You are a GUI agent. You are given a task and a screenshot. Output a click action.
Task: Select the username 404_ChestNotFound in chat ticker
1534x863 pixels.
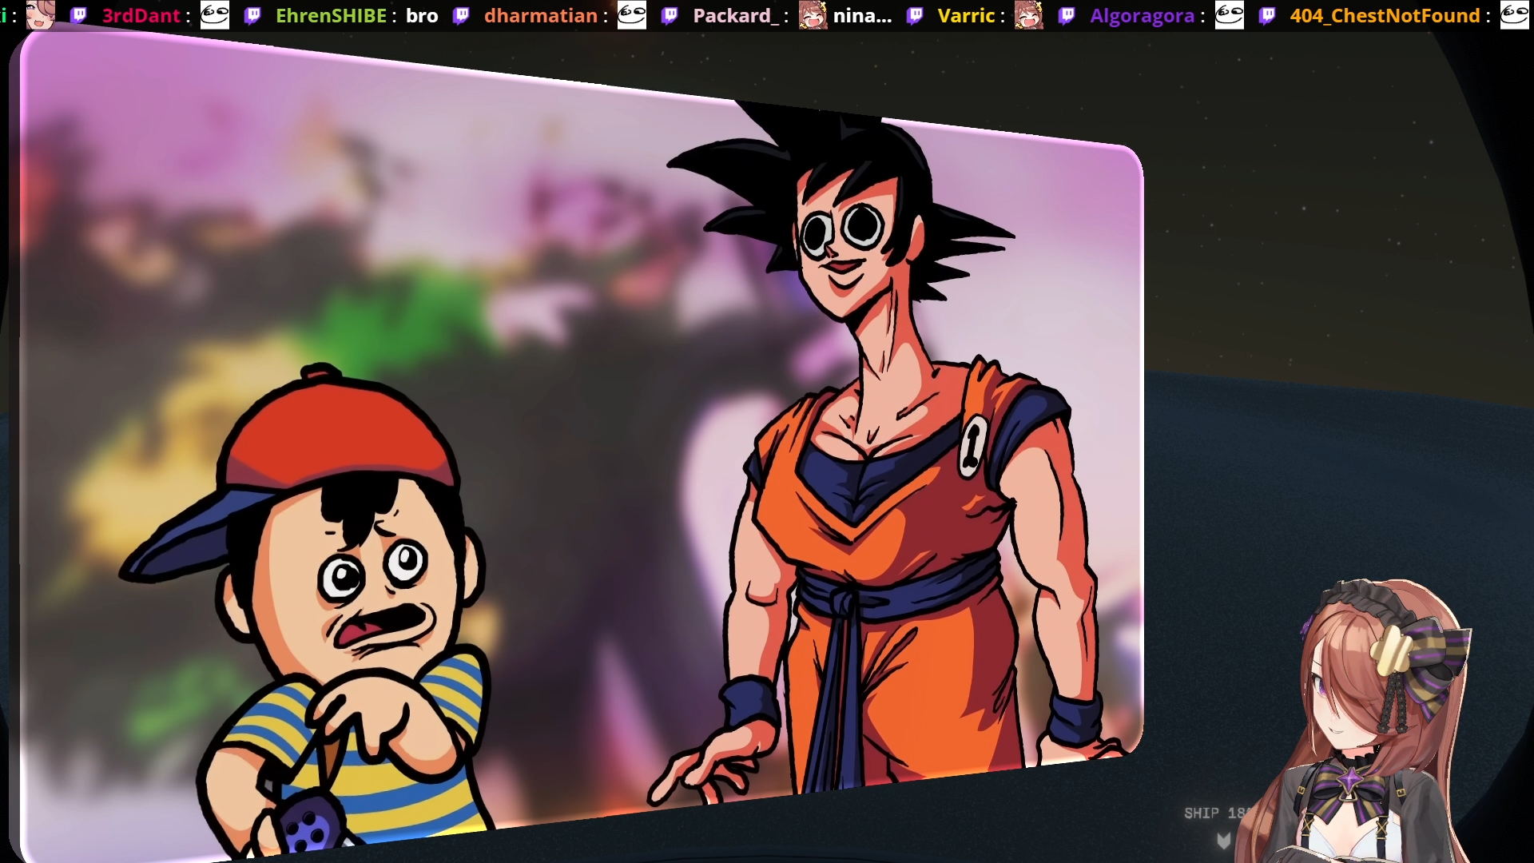tap(1385, 16)
